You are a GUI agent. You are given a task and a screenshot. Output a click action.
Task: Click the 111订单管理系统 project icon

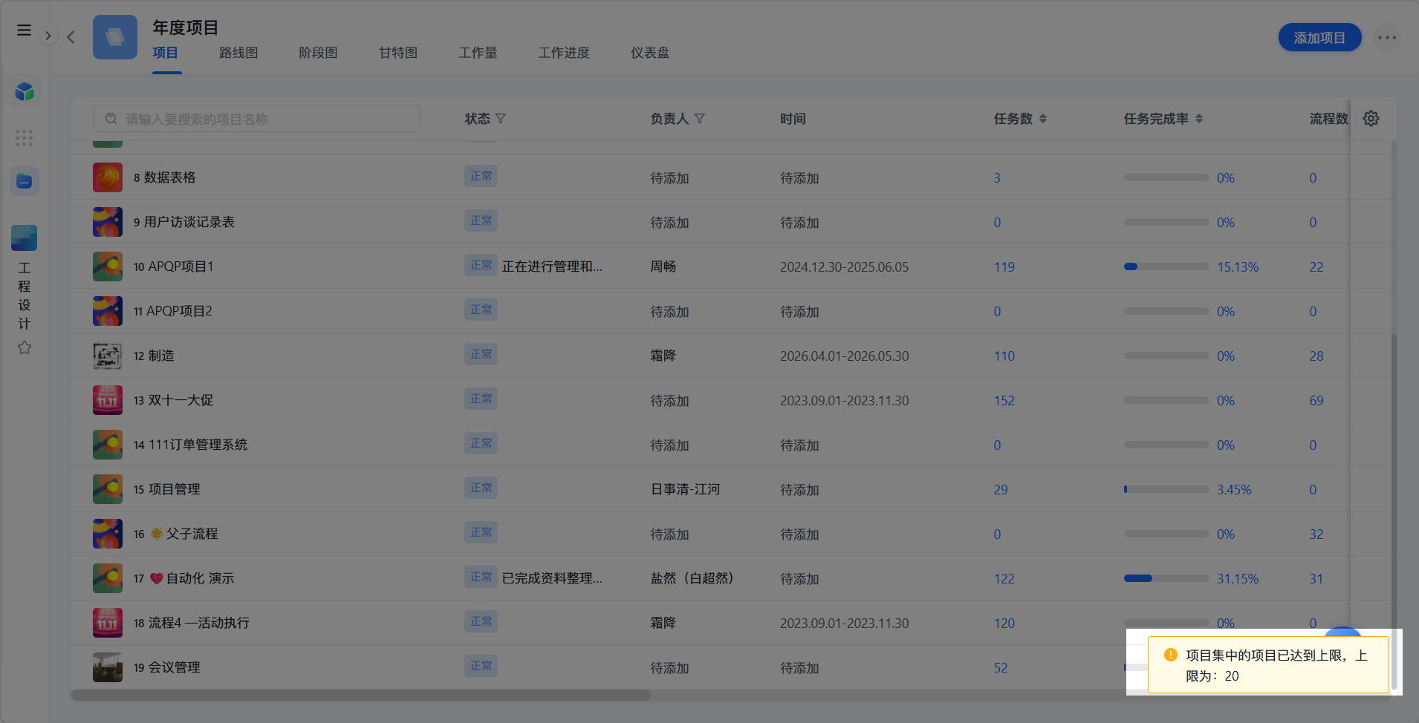coord(108,445)
